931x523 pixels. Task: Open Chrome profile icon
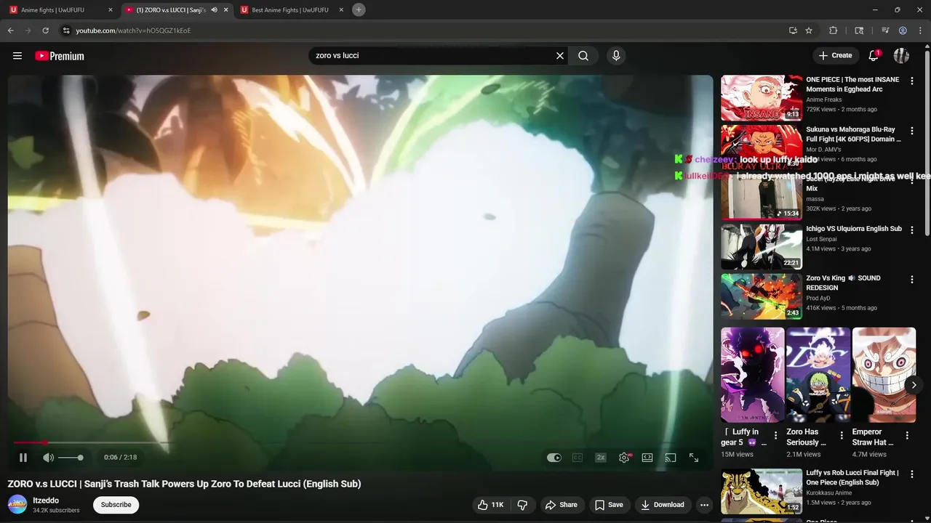click(x=903, y=31)
